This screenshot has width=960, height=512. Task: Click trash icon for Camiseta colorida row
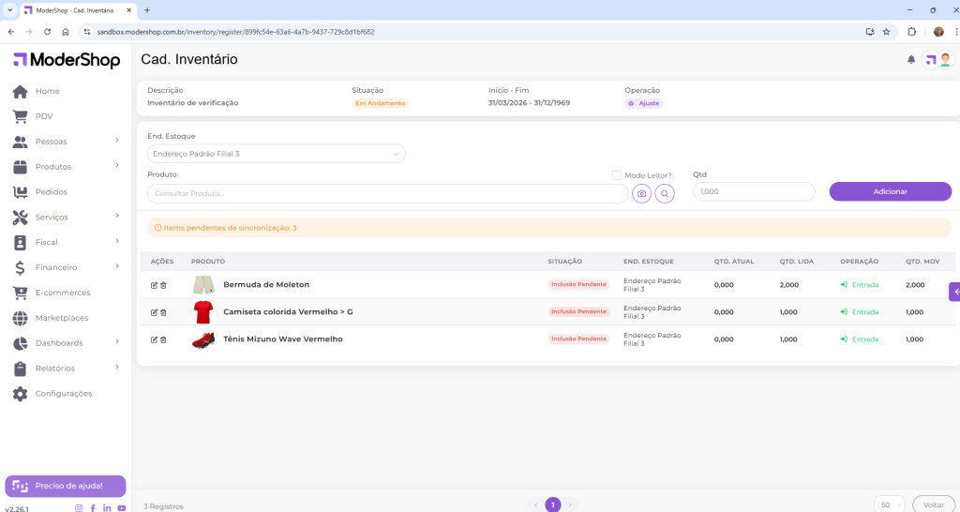[x=163, y=312]
